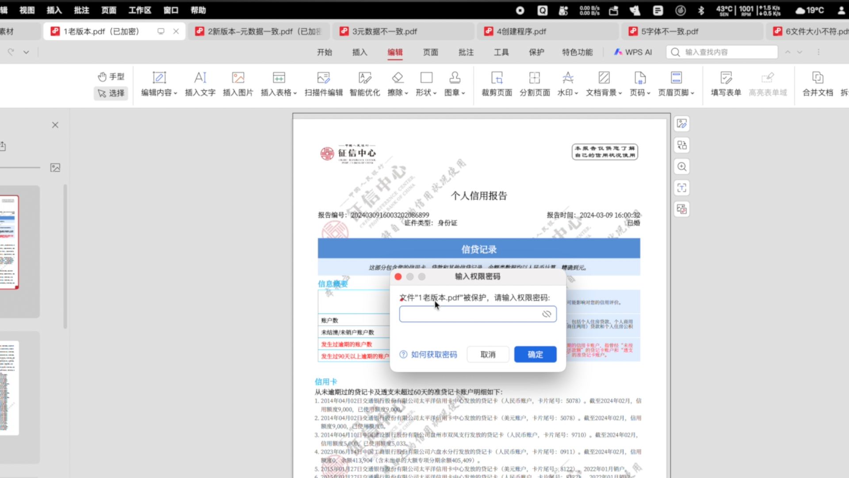Screen dimensions: 849x478
Task: Click the 输入查找内容 search box
Action: (x=722, y=52)
